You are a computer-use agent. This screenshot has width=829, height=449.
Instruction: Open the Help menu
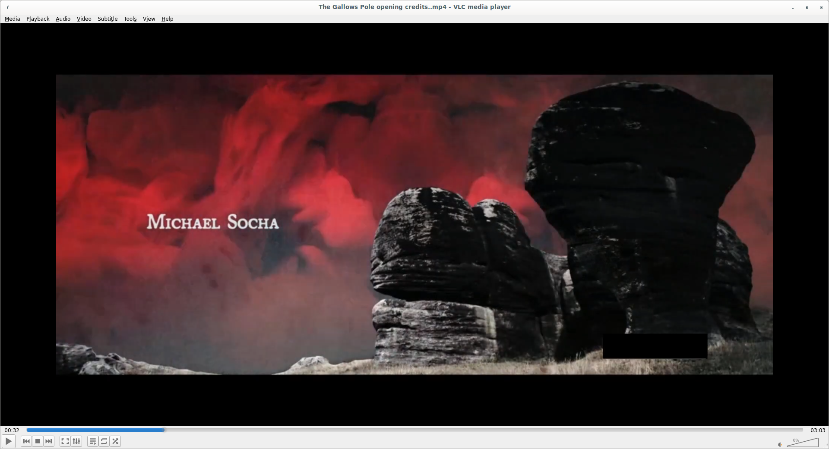[168, 19]
